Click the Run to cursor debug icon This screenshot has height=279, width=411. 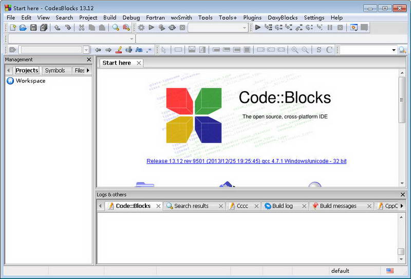(x=268, y=28)
